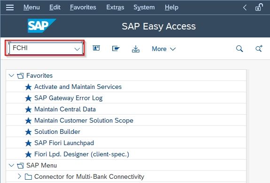The width and height of the screenshot is (270, 183).
Task: Click the SAP Menu folder icon
Action: pos(20,166)
